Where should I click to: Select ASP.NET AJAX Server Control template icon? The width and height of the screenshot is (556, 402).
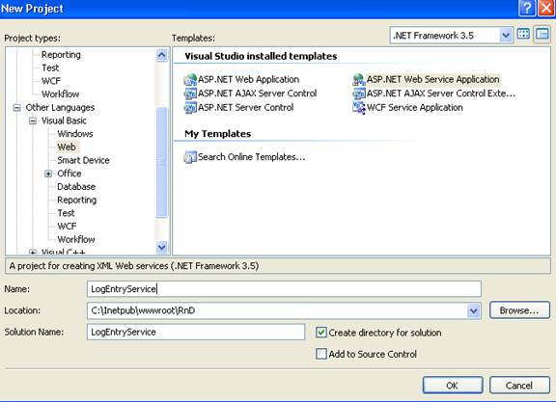[x=190, y=94]
